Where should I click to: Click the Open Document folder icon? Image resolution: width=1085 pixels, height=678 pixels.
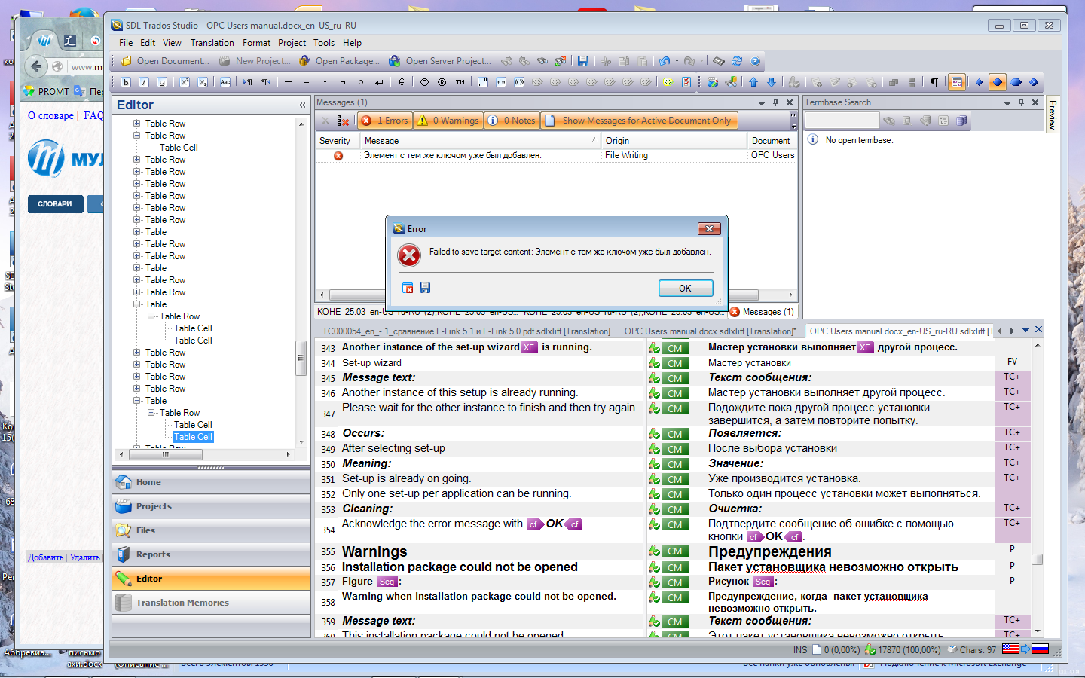point(126,61)
